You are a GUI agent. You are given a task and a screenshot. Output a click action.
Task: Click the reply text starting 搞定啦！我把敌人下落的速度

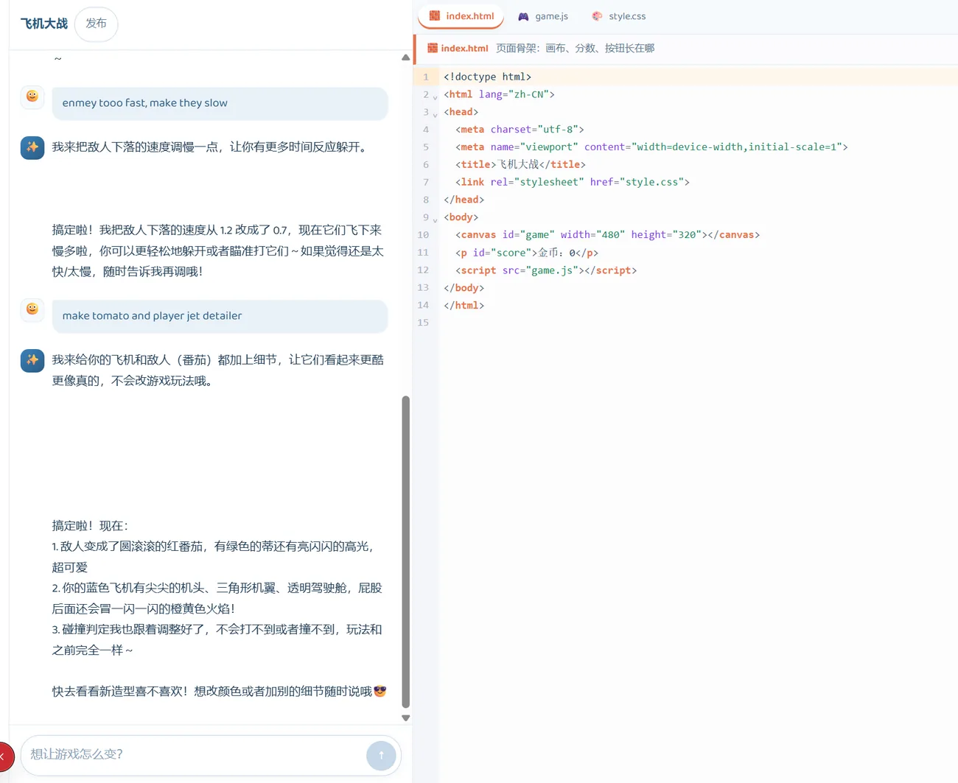(218, 250)
